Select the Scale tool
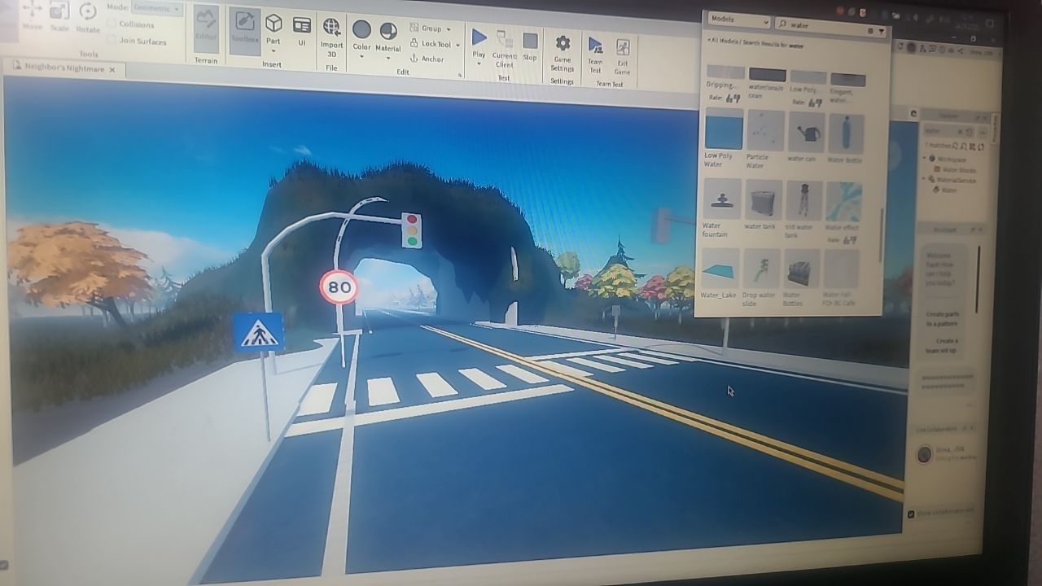The height and width of the screenshot is (586, 1042). point(59,16)
